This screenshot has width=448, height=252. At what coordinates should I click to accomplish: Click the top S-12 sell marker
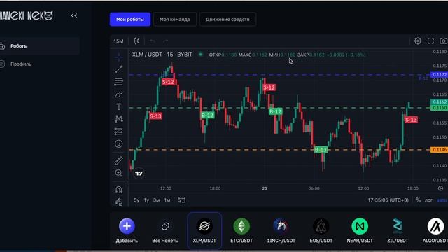[168, 82]
